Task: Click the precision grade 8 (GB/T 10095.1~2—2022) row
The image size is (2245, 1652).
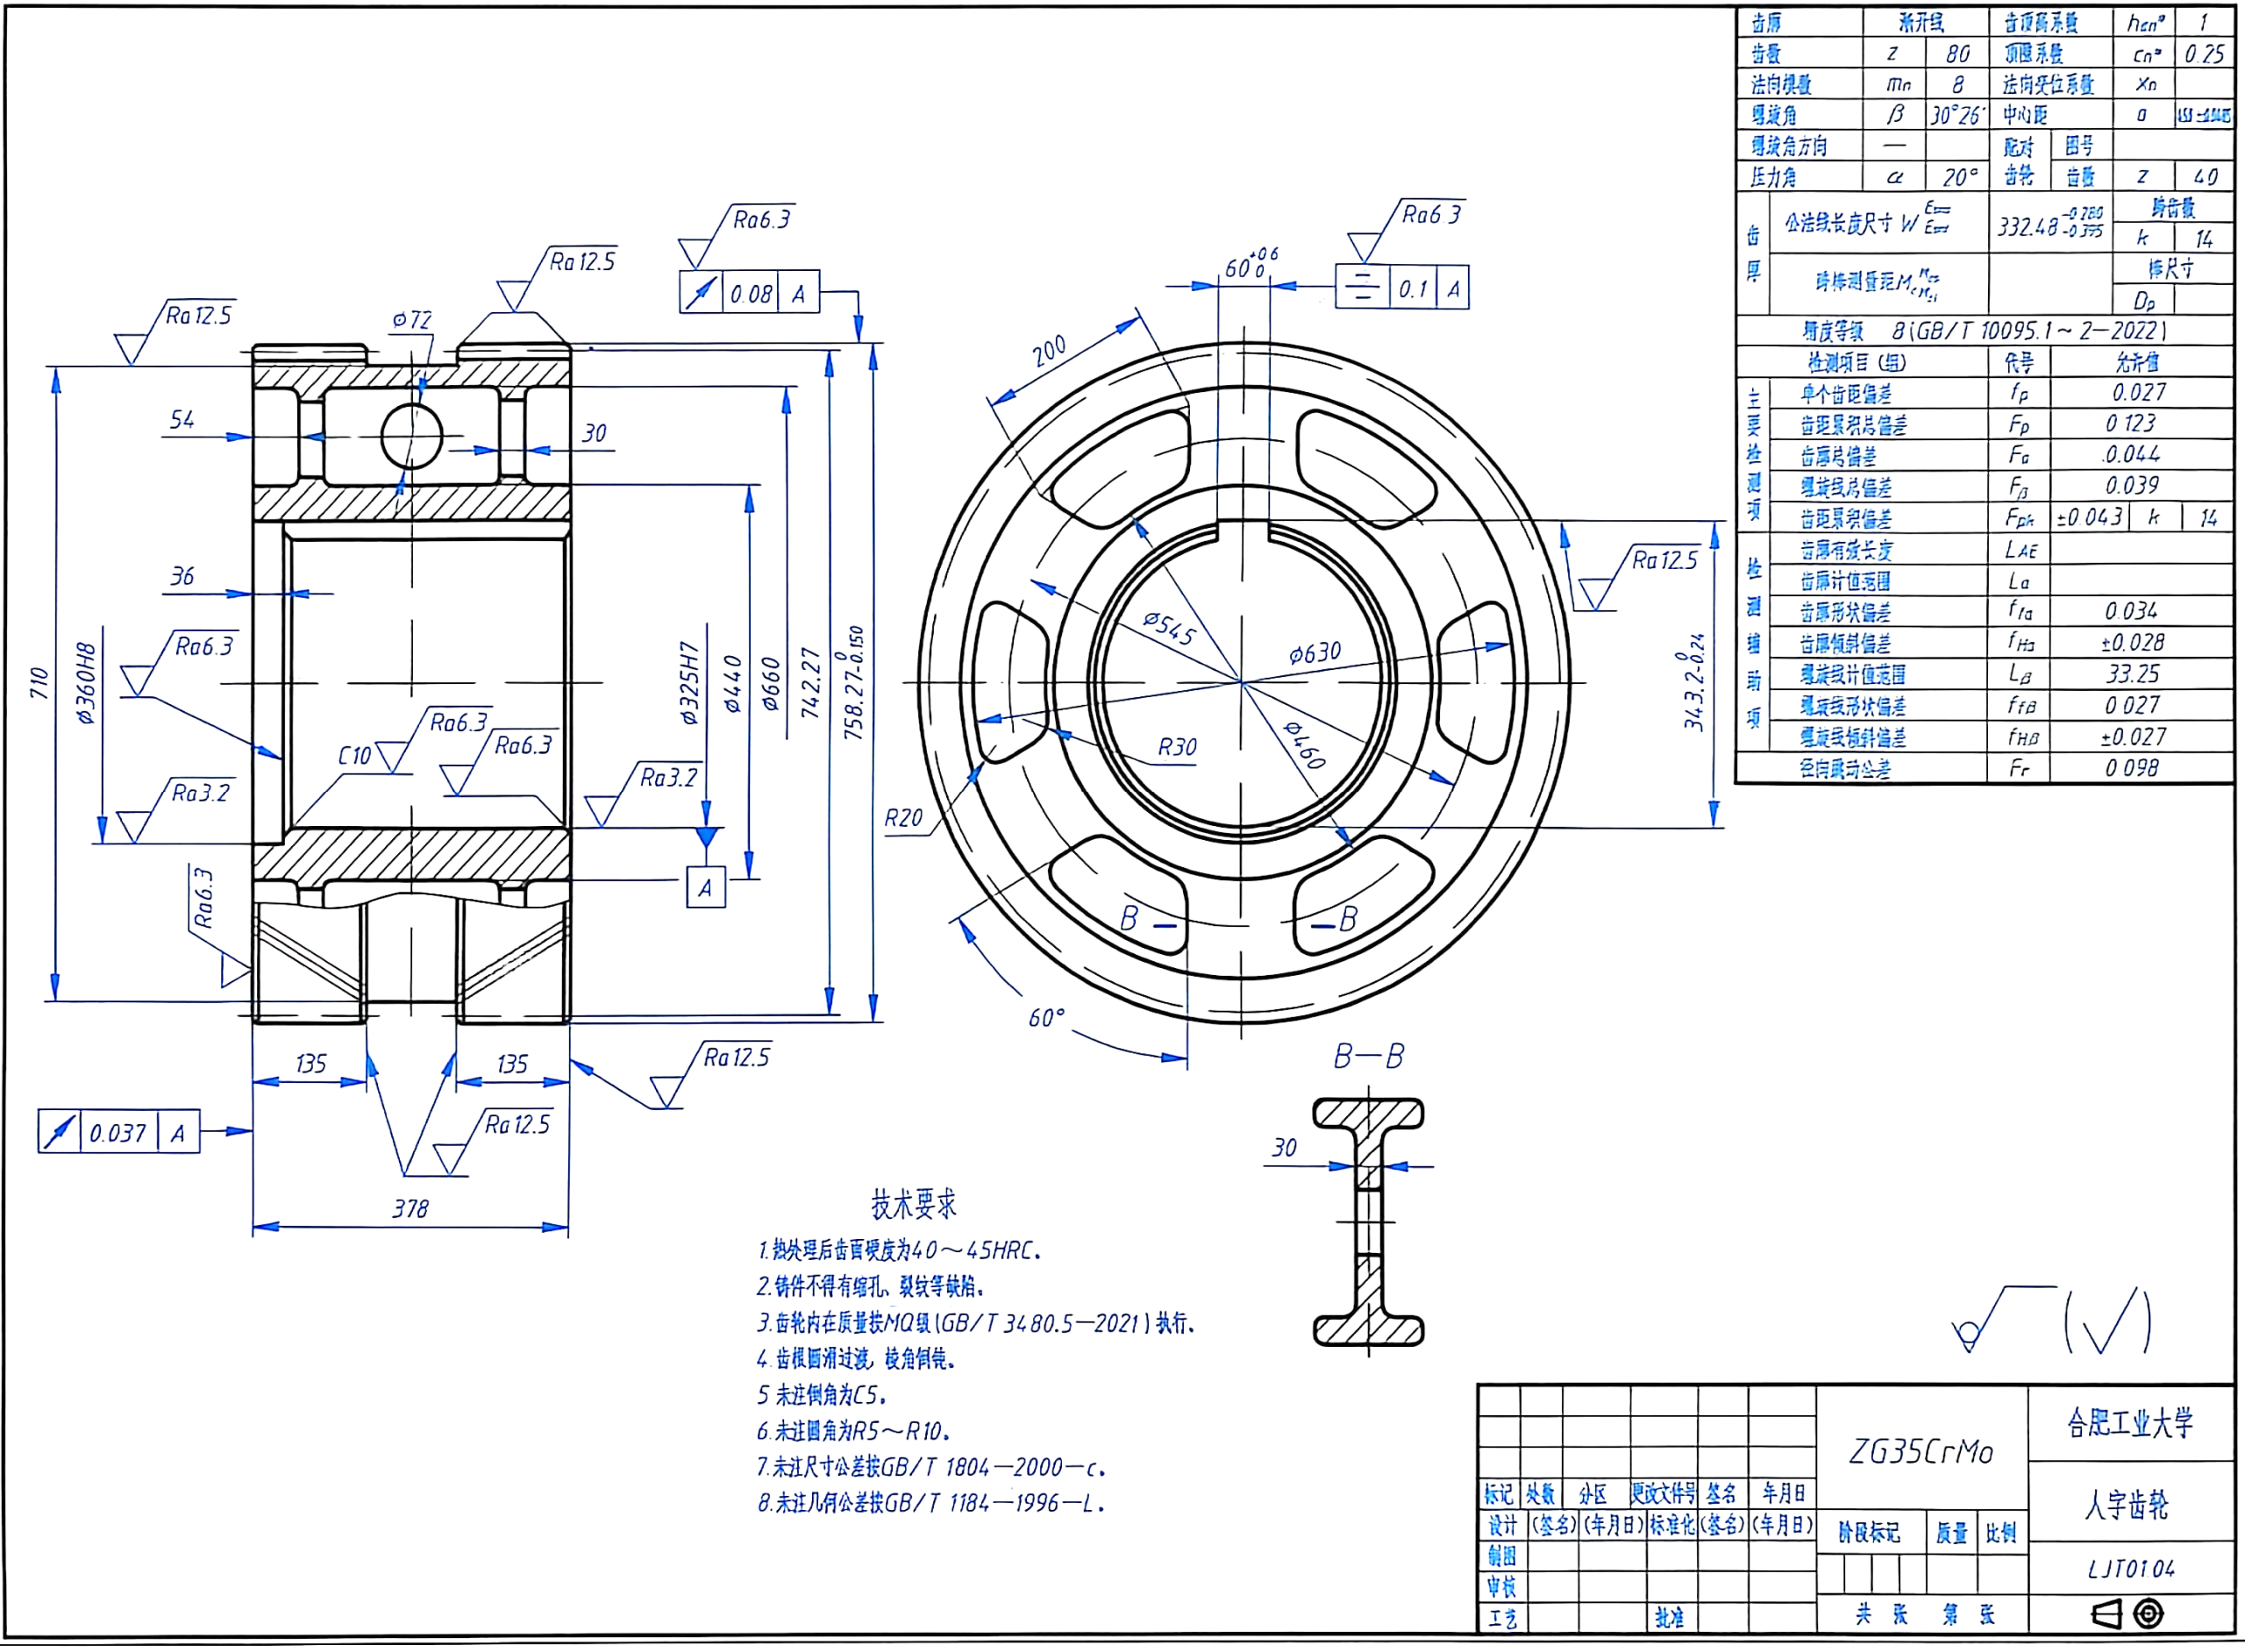Action: click(1985, 331)
